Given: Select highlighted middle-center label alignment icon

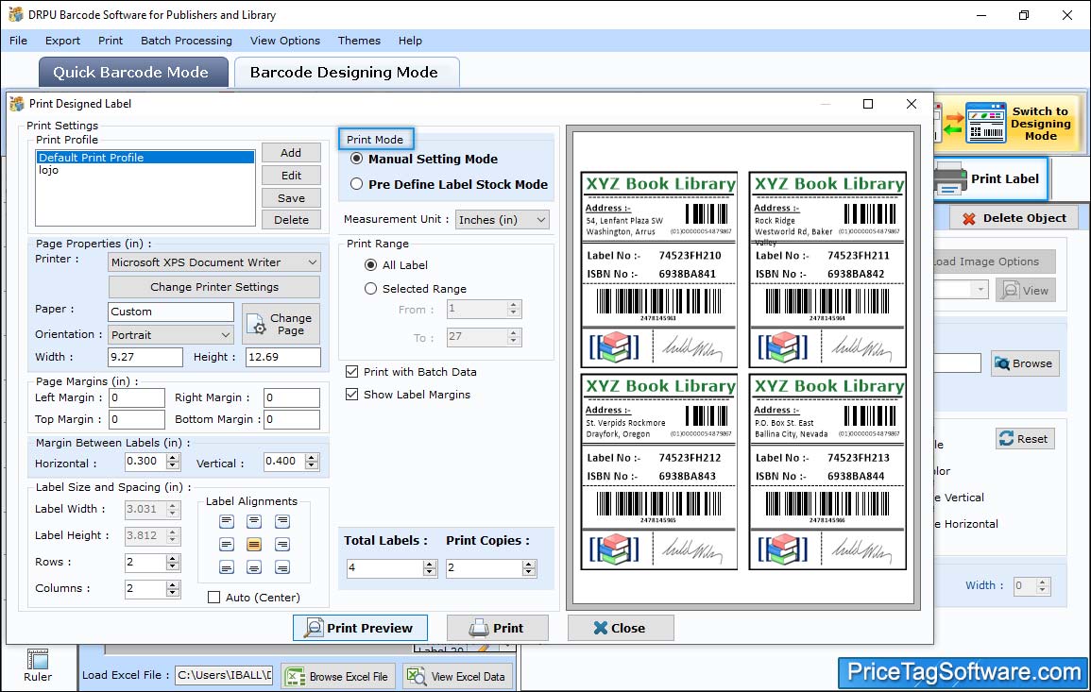Looking at the screenshot, I should pos(255,545).
